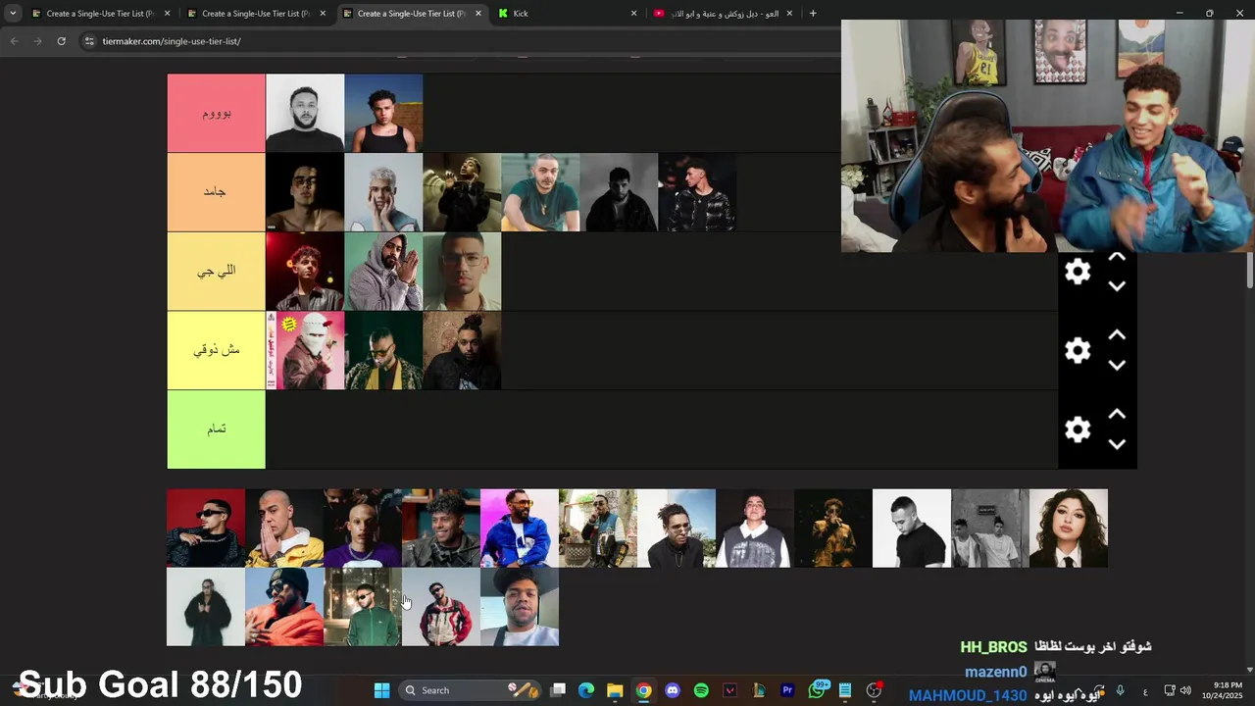The height and width of the screenshot is (706, 1255).
Task: Move مش ذوقي tier row up
Action: pyautogui.click(x=1117, y=335)
